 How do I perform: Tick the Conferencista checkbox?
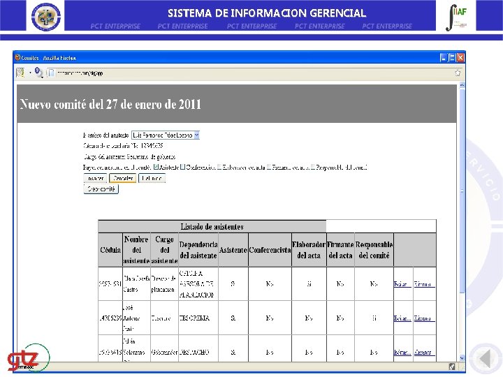coord(182,167)
